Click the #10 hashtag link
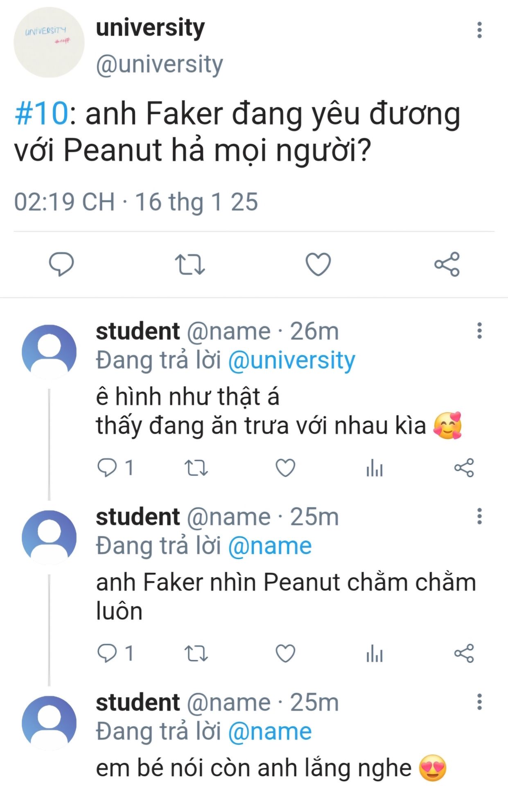 pyautogui.click(x=41, y=113)
